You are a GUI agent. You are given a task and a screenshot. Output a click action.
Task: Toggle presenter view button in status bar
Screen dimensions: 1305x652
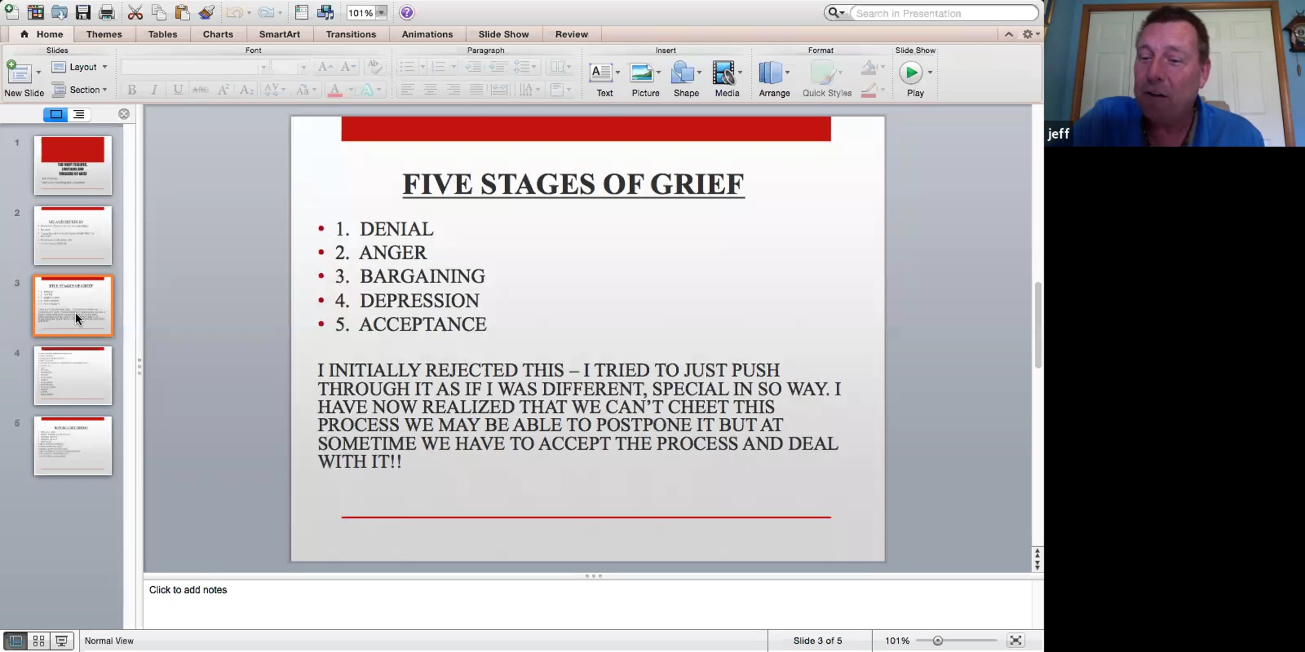click(61, 641)
